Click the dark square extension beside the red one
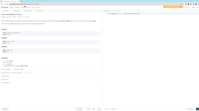The height and width of the screenshot is (111, 199). tap(188, 4)
